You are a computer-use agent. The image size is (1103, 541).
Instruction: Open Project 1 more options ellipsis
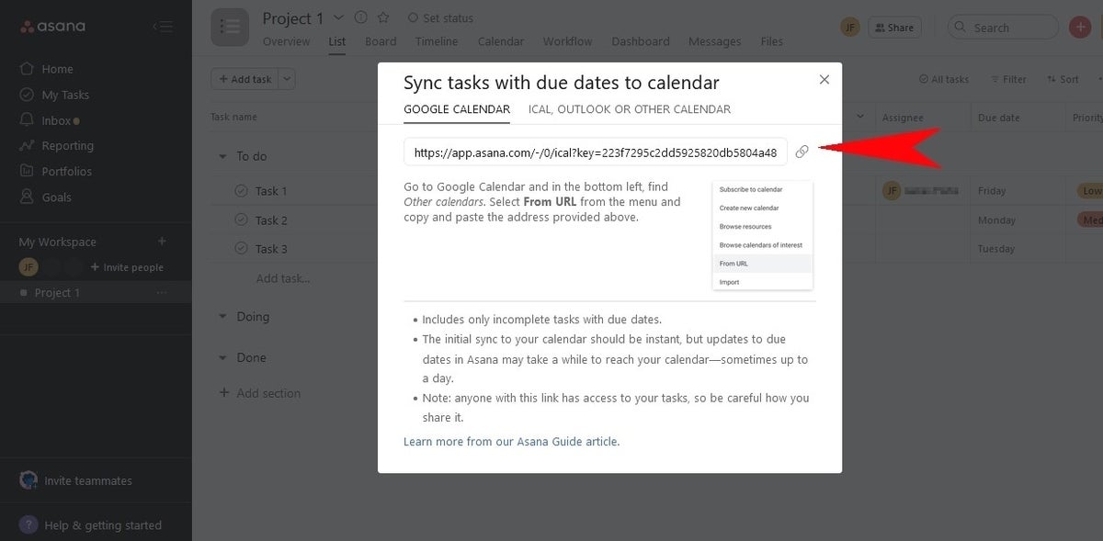click(162, 293)
